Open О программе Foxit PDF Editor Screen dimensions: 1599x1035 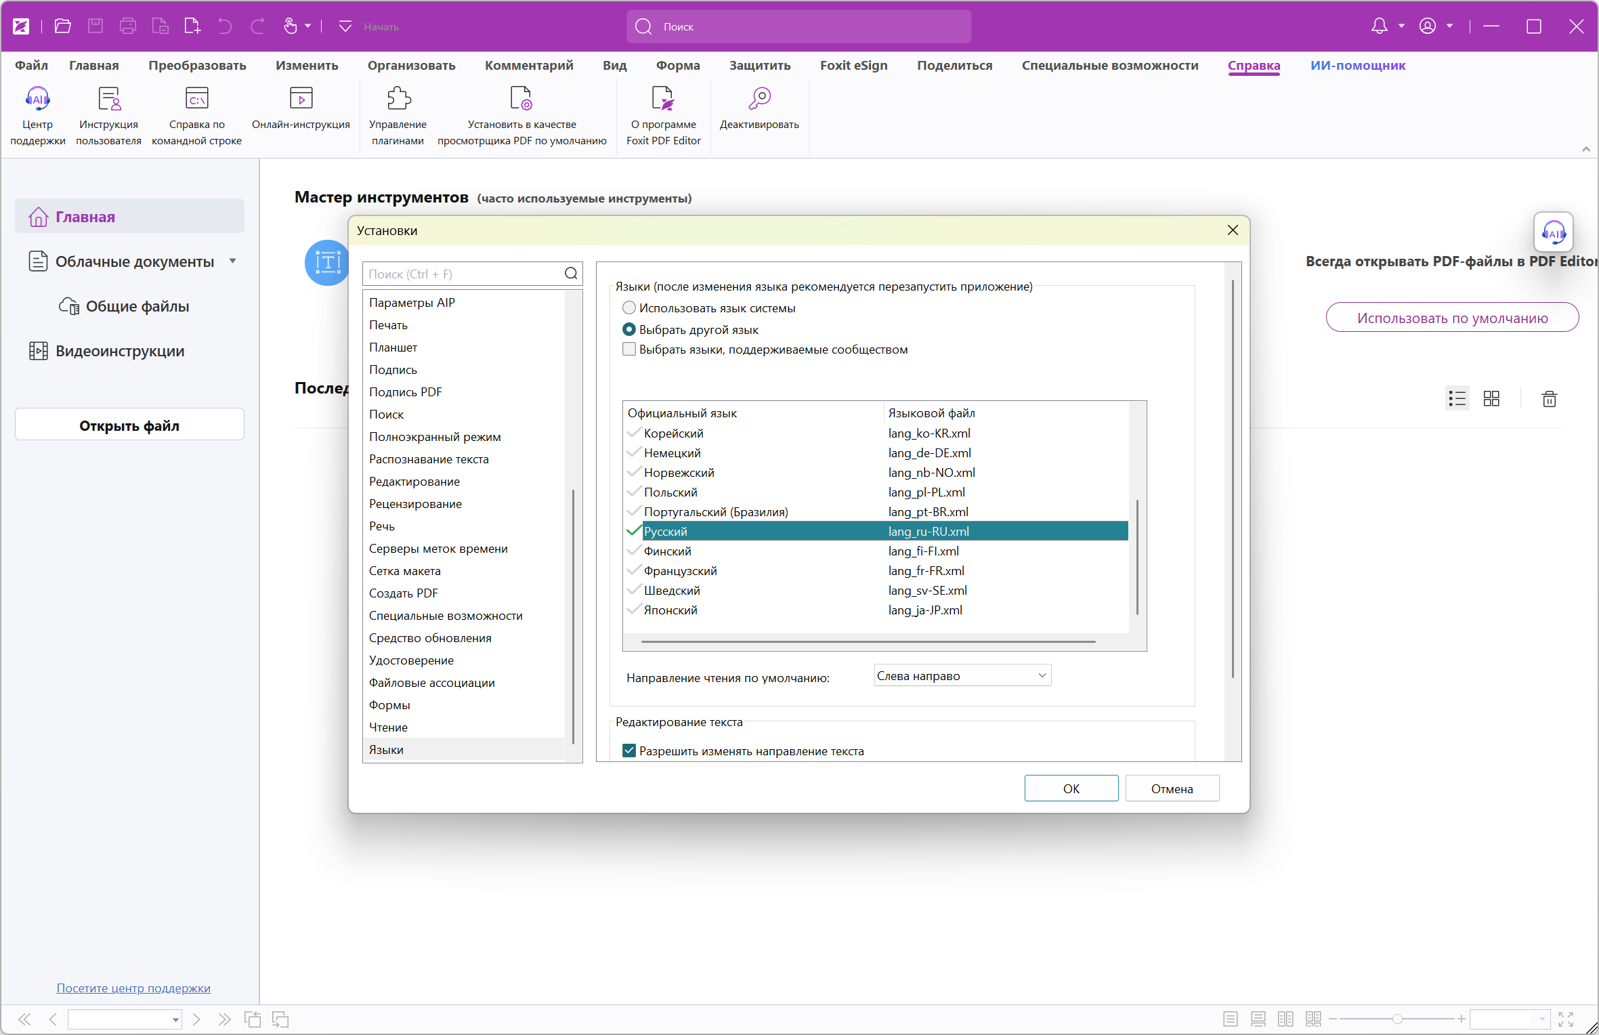[663, 100]
